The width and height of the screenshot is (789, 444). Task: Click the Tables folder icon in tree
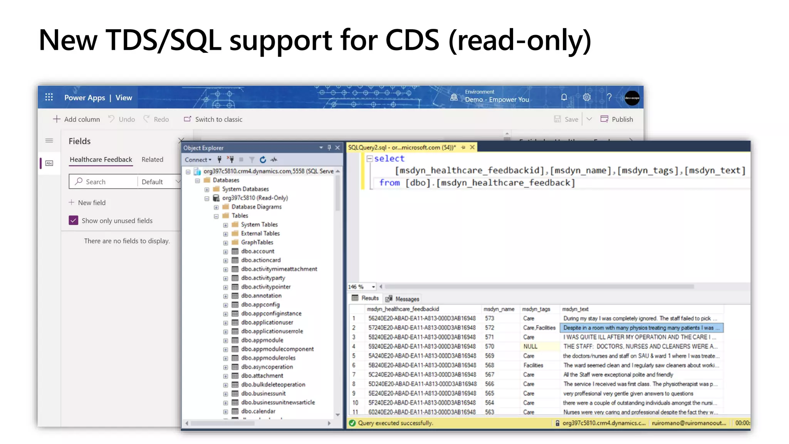(226, 215)
